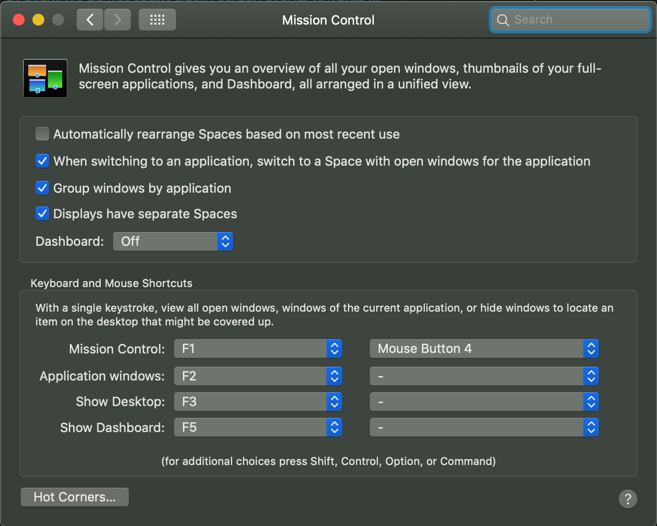The image size is (657, 526).
Task: Go forward with the right chevron button
Action: (x=118, y=20)
